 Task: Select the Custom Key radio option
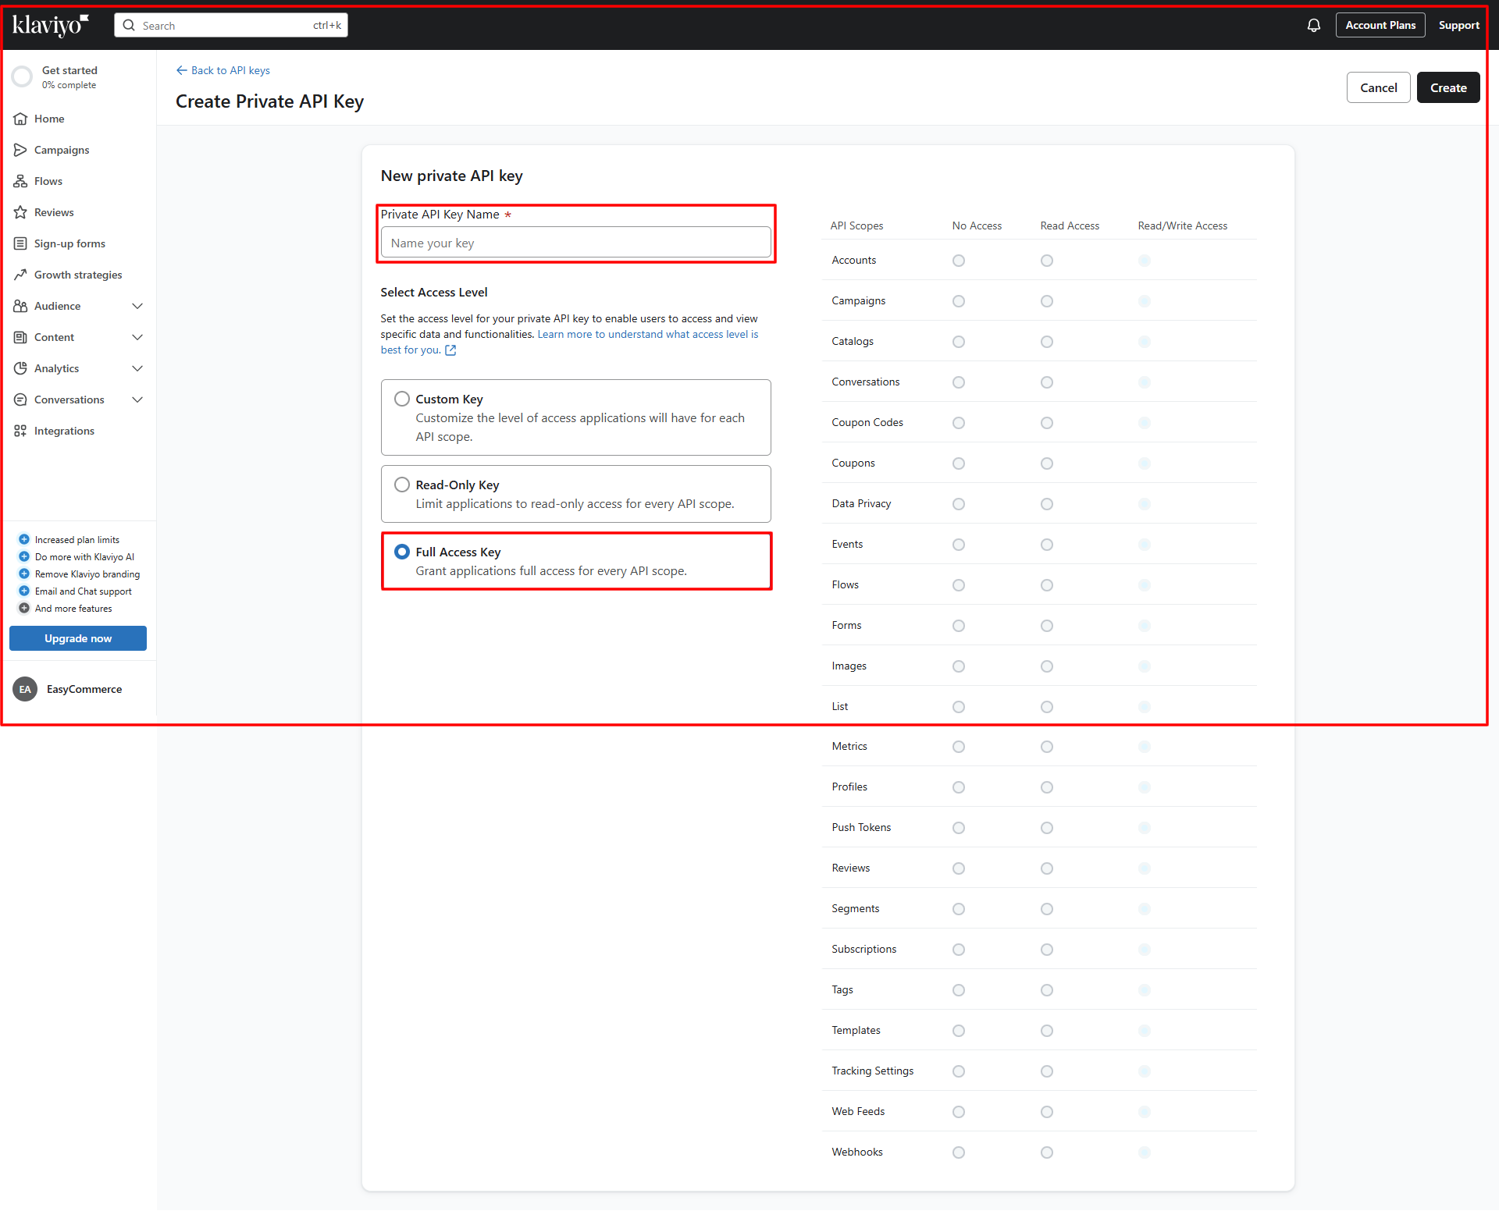click(x=402, y=399)
